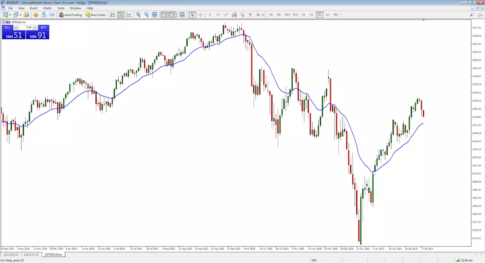Viewport: 485px width, 263px height.
Task: Open the View menu
Action: click(21, 8)
